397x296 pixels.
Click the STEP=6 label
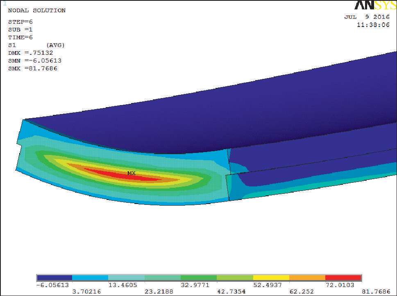pos(20,22)
